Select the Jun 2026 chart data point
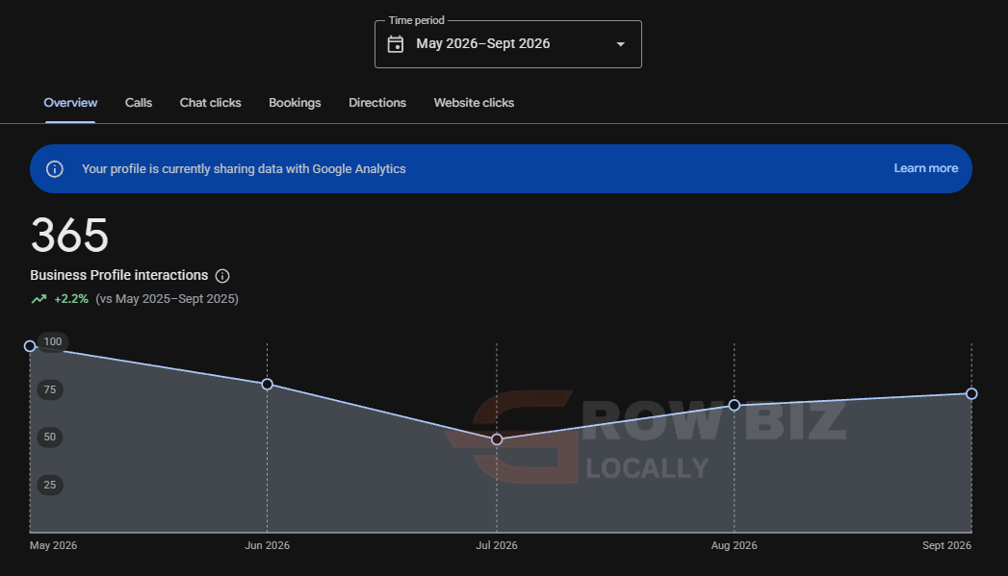The image size is (1008, 576). click(268, 384)
